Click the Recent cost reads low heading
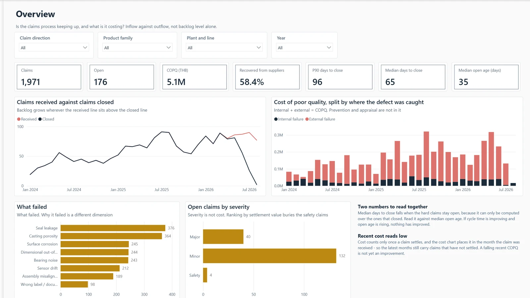The height and width of the screenshot is (298, 530). pyautogui.click(x=382, y=236)
